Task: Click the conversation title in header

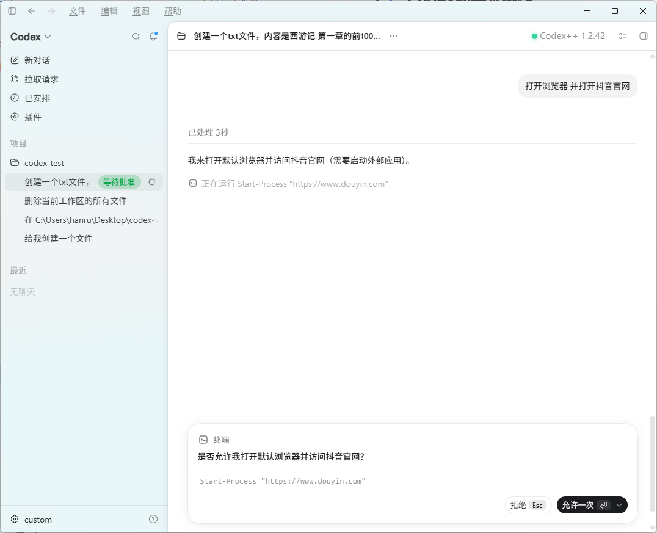Action: 287,36
